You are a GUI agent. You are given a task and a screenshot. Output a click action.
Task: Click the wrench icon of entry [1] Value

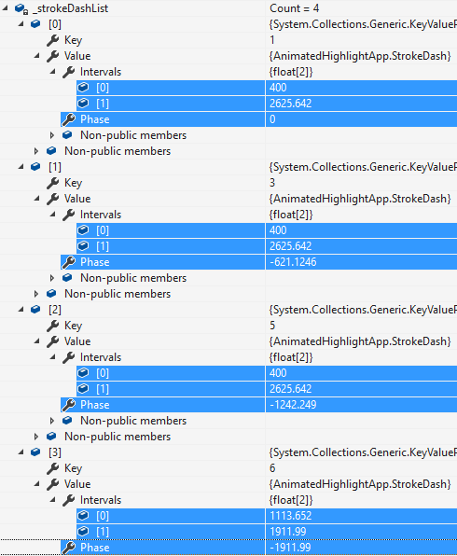click(53, 199)
